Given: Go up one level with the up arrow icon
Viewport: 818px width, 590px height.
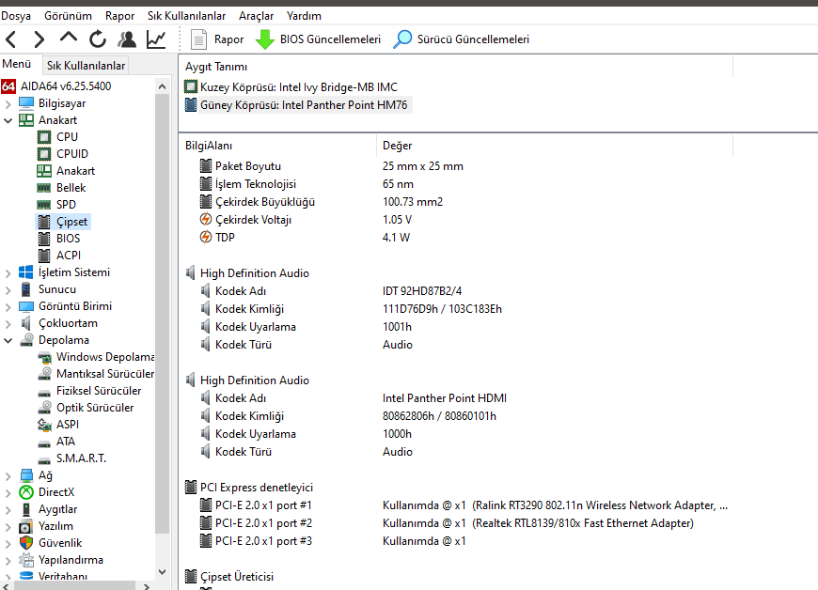Looking at the screenshot, I should (69, 38).
